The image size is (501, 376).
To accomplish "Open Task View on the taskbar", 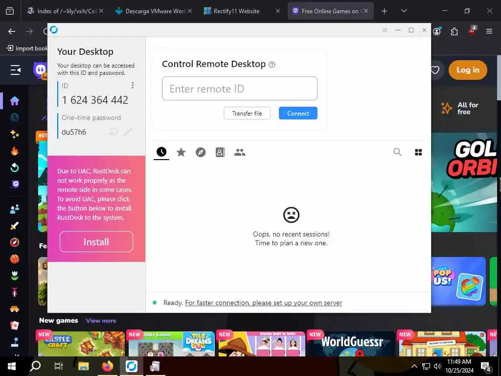I will pyautogui.click(x=59, y=366).
